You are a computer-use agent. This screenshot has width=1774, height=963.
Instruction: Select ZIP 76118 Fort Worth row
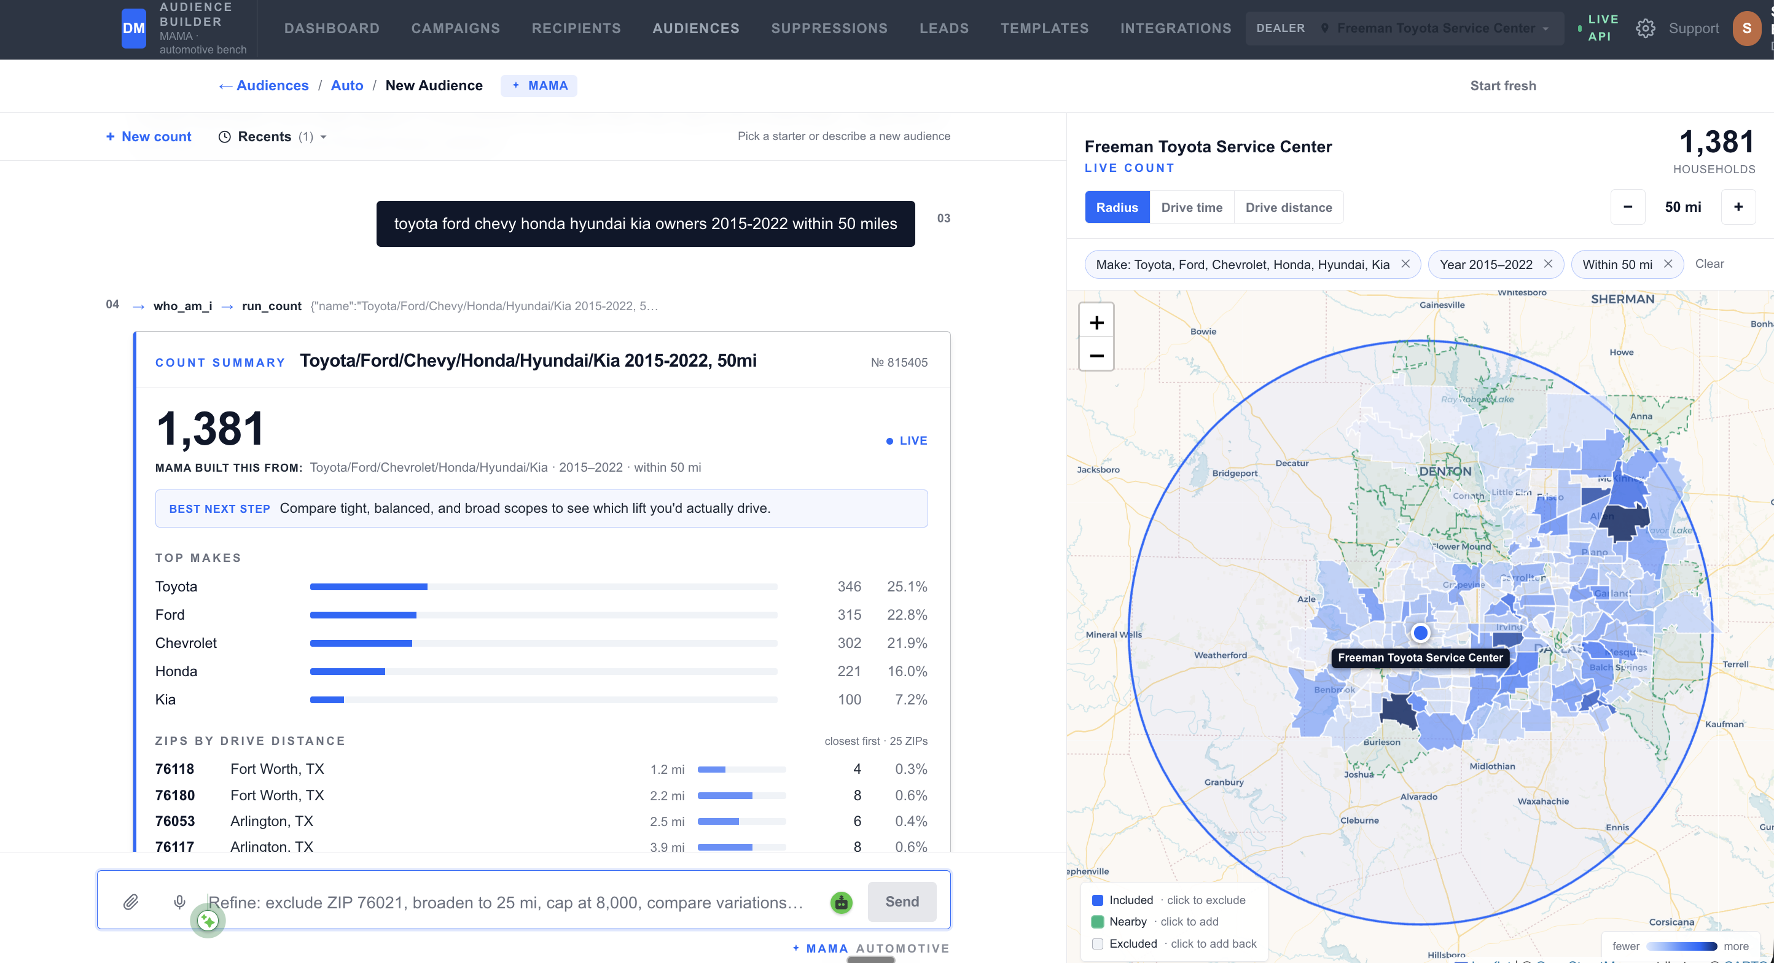click(x=541, y=770)
